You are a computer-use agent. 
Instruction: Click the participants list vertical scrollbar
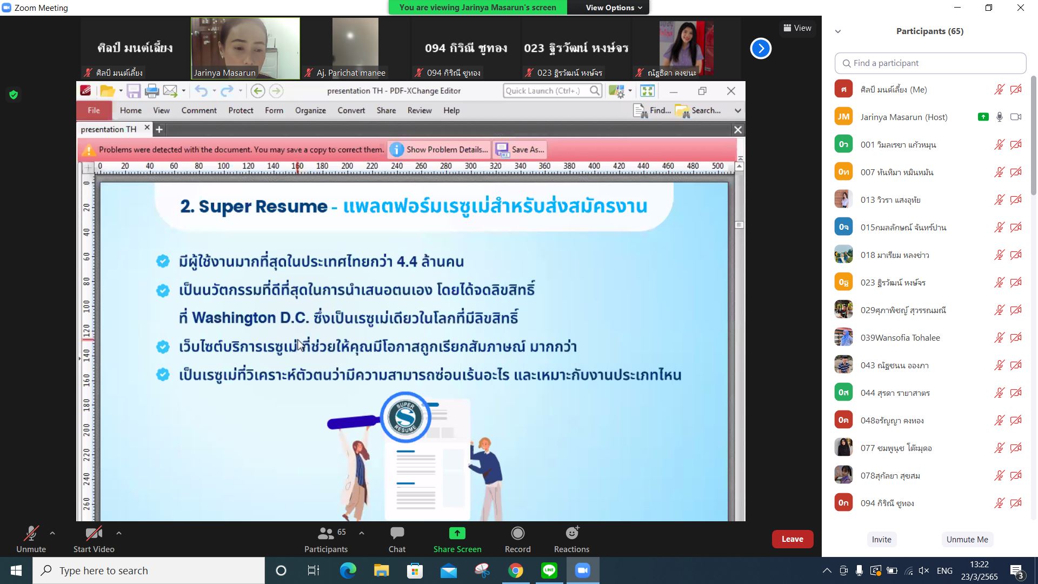[x=1034, y=135]
